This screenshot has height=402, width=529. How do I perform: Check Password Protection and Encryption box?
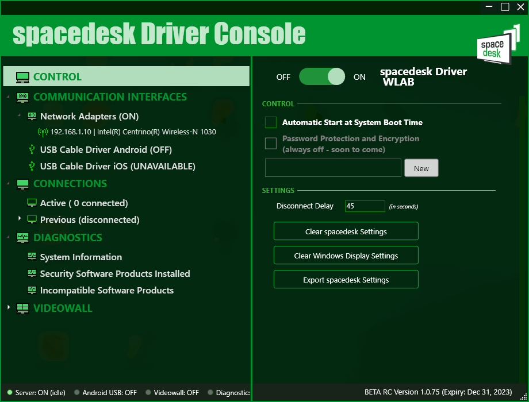(x=271, y=144)
